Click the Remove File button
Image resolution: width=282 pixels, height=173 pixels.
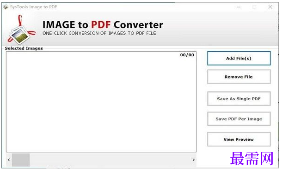(239, 77)
